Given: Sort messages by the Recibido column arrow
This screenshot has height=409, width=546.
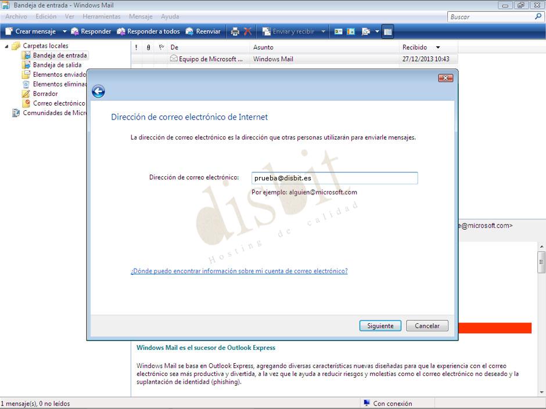Looking at the screenshot, I should coord(439,47).
